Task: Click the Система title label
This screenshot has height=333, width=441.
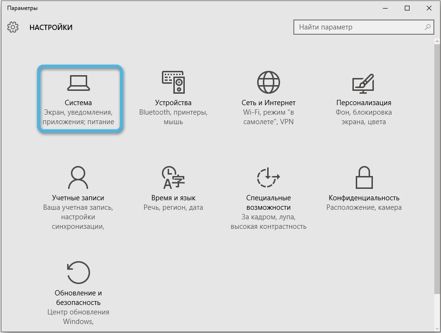Action: [x=78, y=103]
